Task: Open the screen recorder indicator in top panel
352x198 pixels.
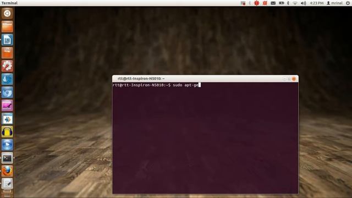Action: pyautogui.click(x=243, y=3)
